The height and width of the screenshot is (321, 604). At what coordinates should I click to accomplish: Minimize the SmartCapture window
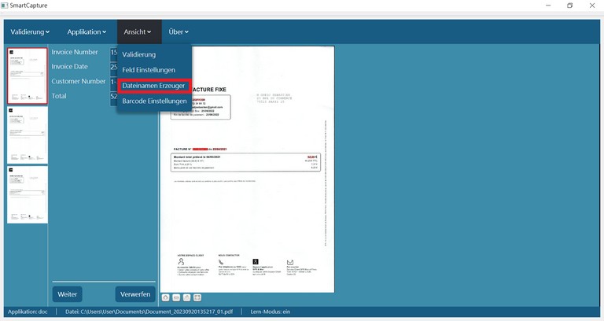(548, 6)
